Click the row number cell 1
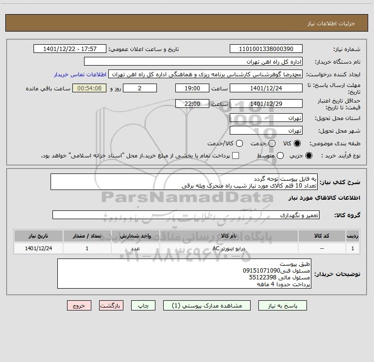374x362 pixels. [x=353, y=248]
